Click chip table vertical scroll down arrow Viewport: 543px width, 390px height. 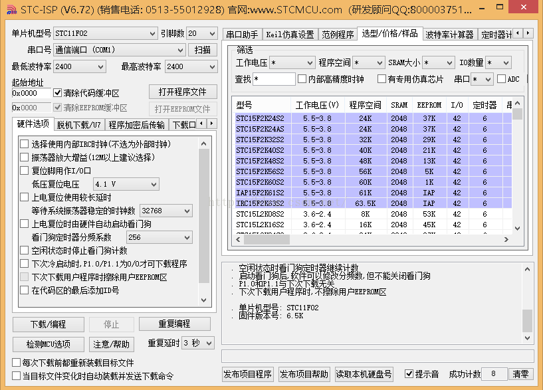pos(517,228)
